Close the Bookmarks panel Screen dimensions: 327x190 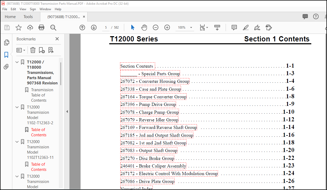[57, 39]
